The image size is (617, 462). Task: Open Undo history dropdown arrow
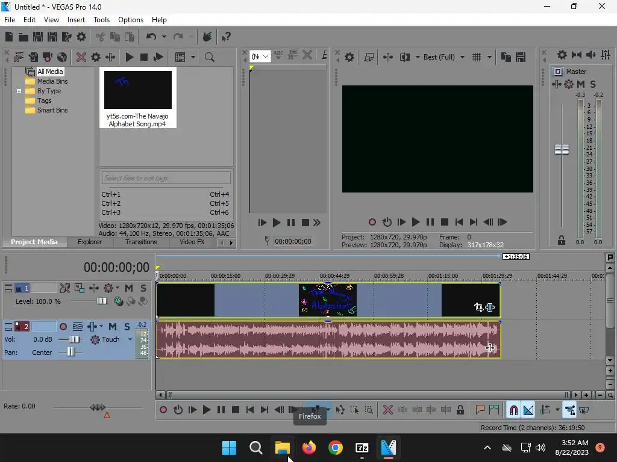164,37
